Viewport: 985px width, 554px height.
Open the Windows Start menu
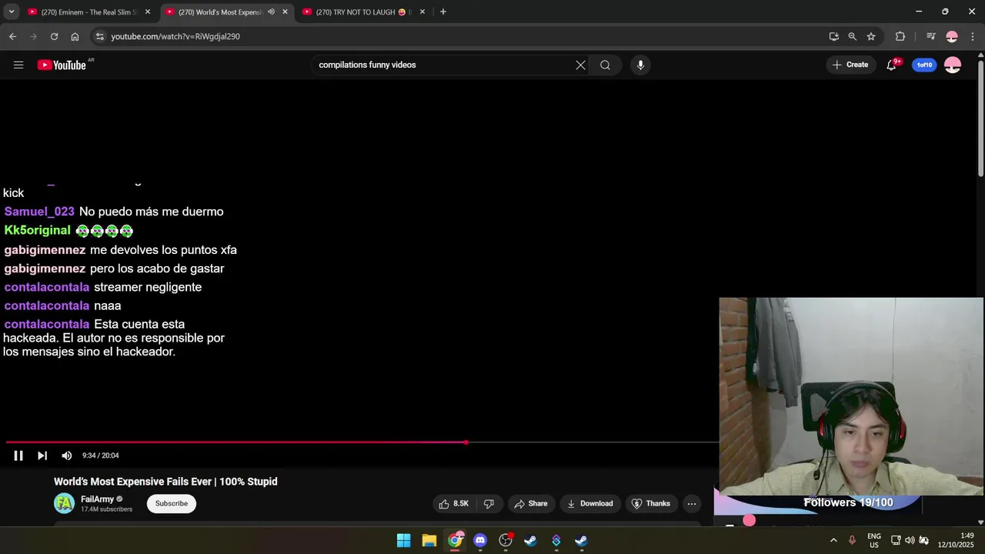(403, 540)
